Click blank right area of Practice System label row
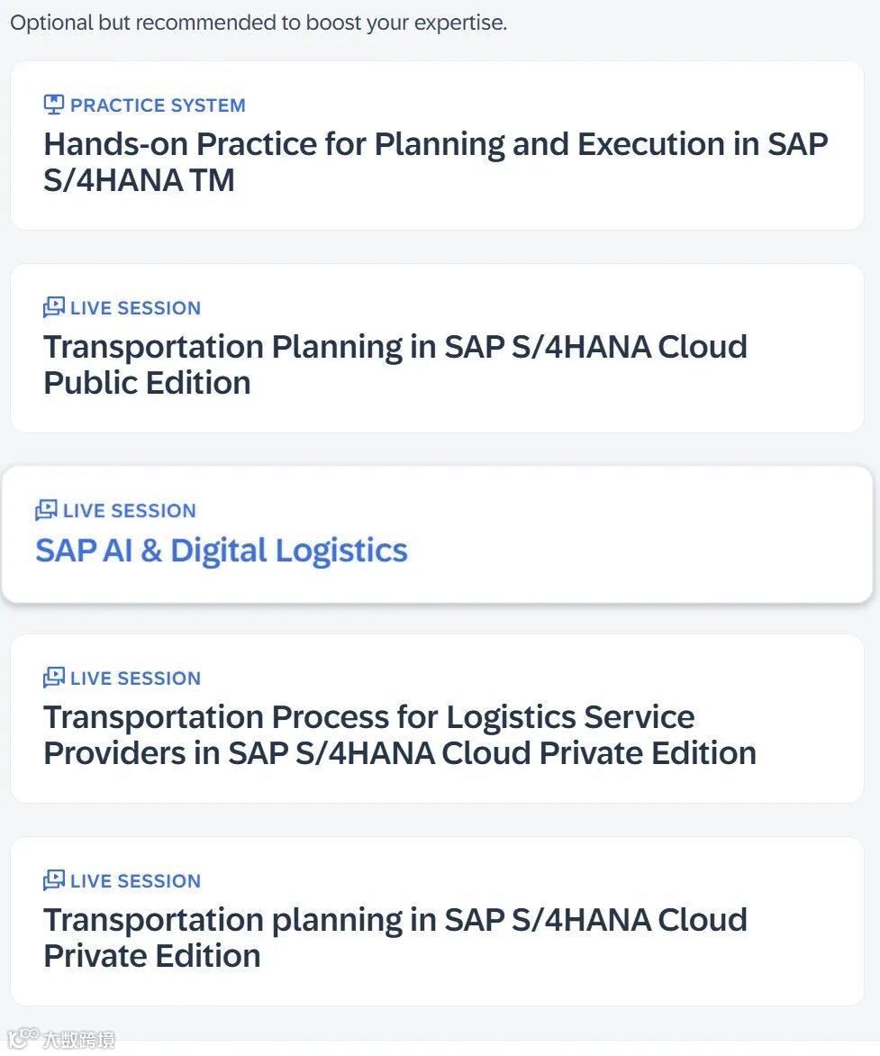 click(585, 105)
